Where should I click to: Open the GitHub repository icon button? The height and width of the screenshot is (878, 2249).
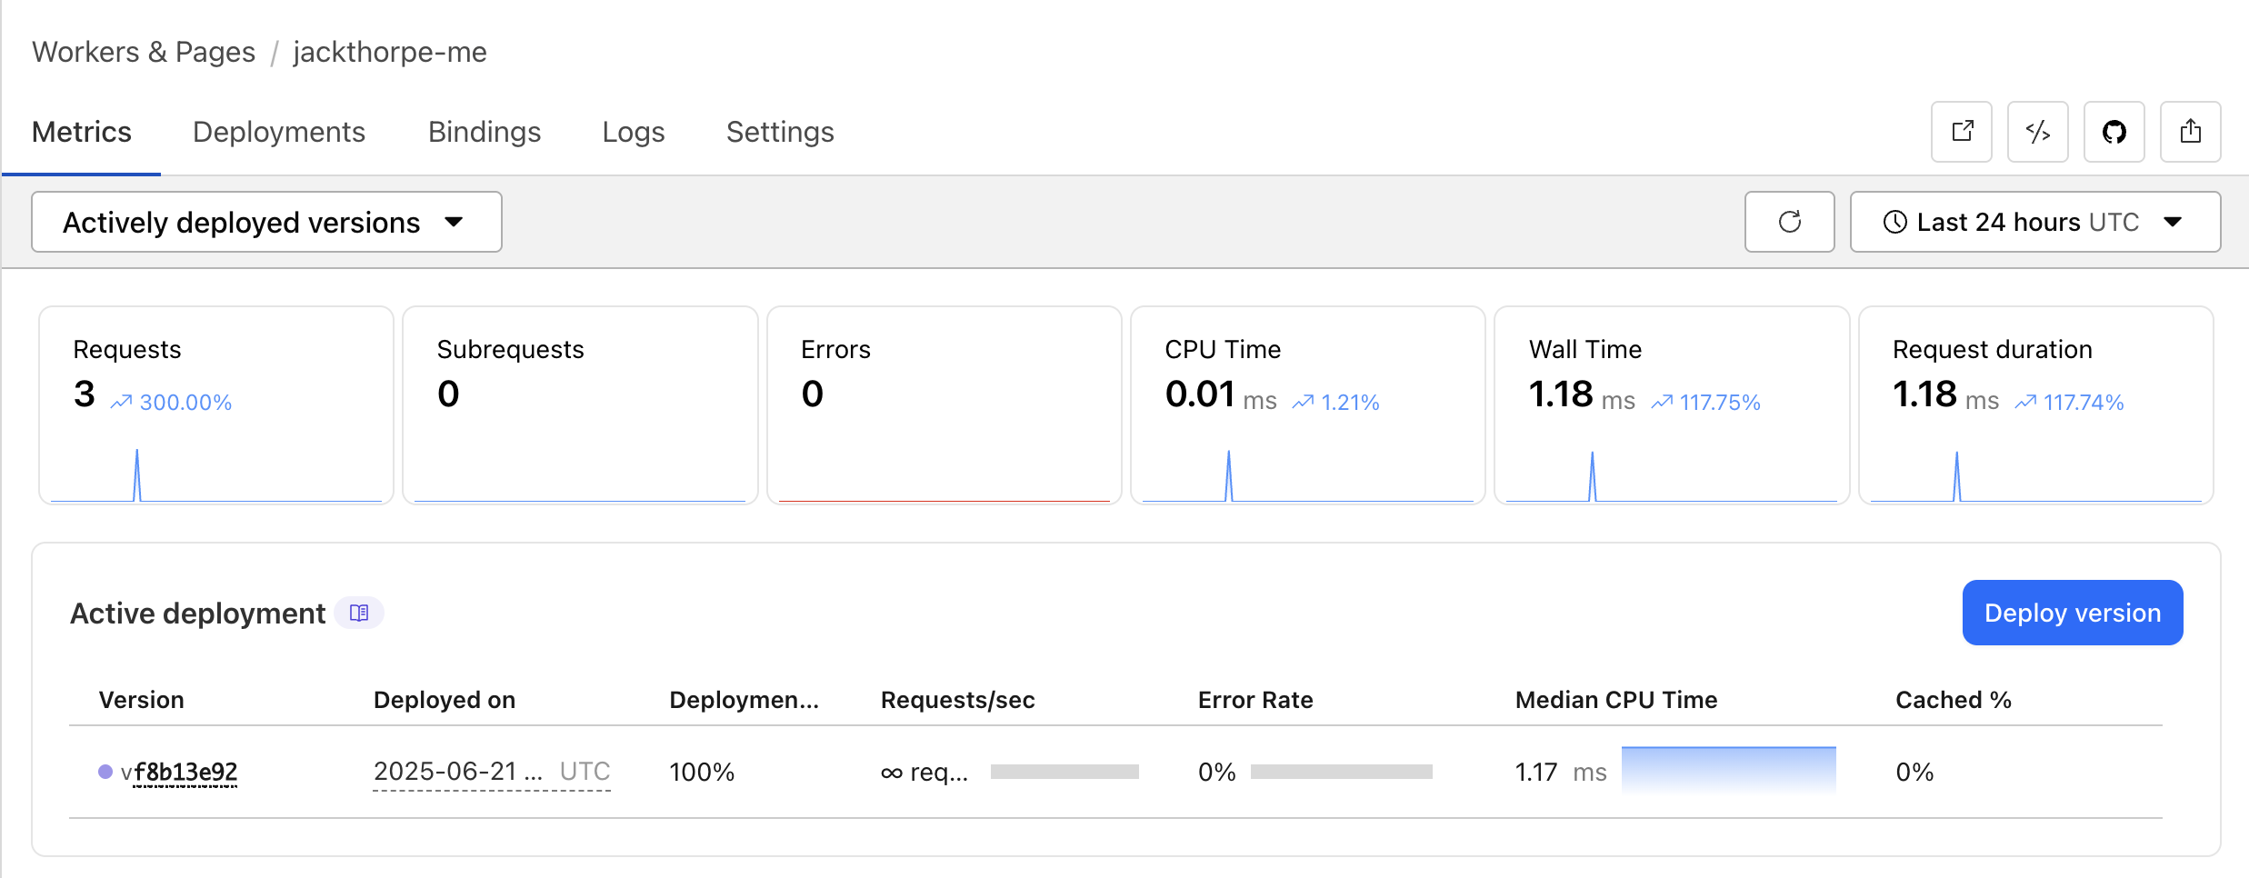click(2114, 132)
